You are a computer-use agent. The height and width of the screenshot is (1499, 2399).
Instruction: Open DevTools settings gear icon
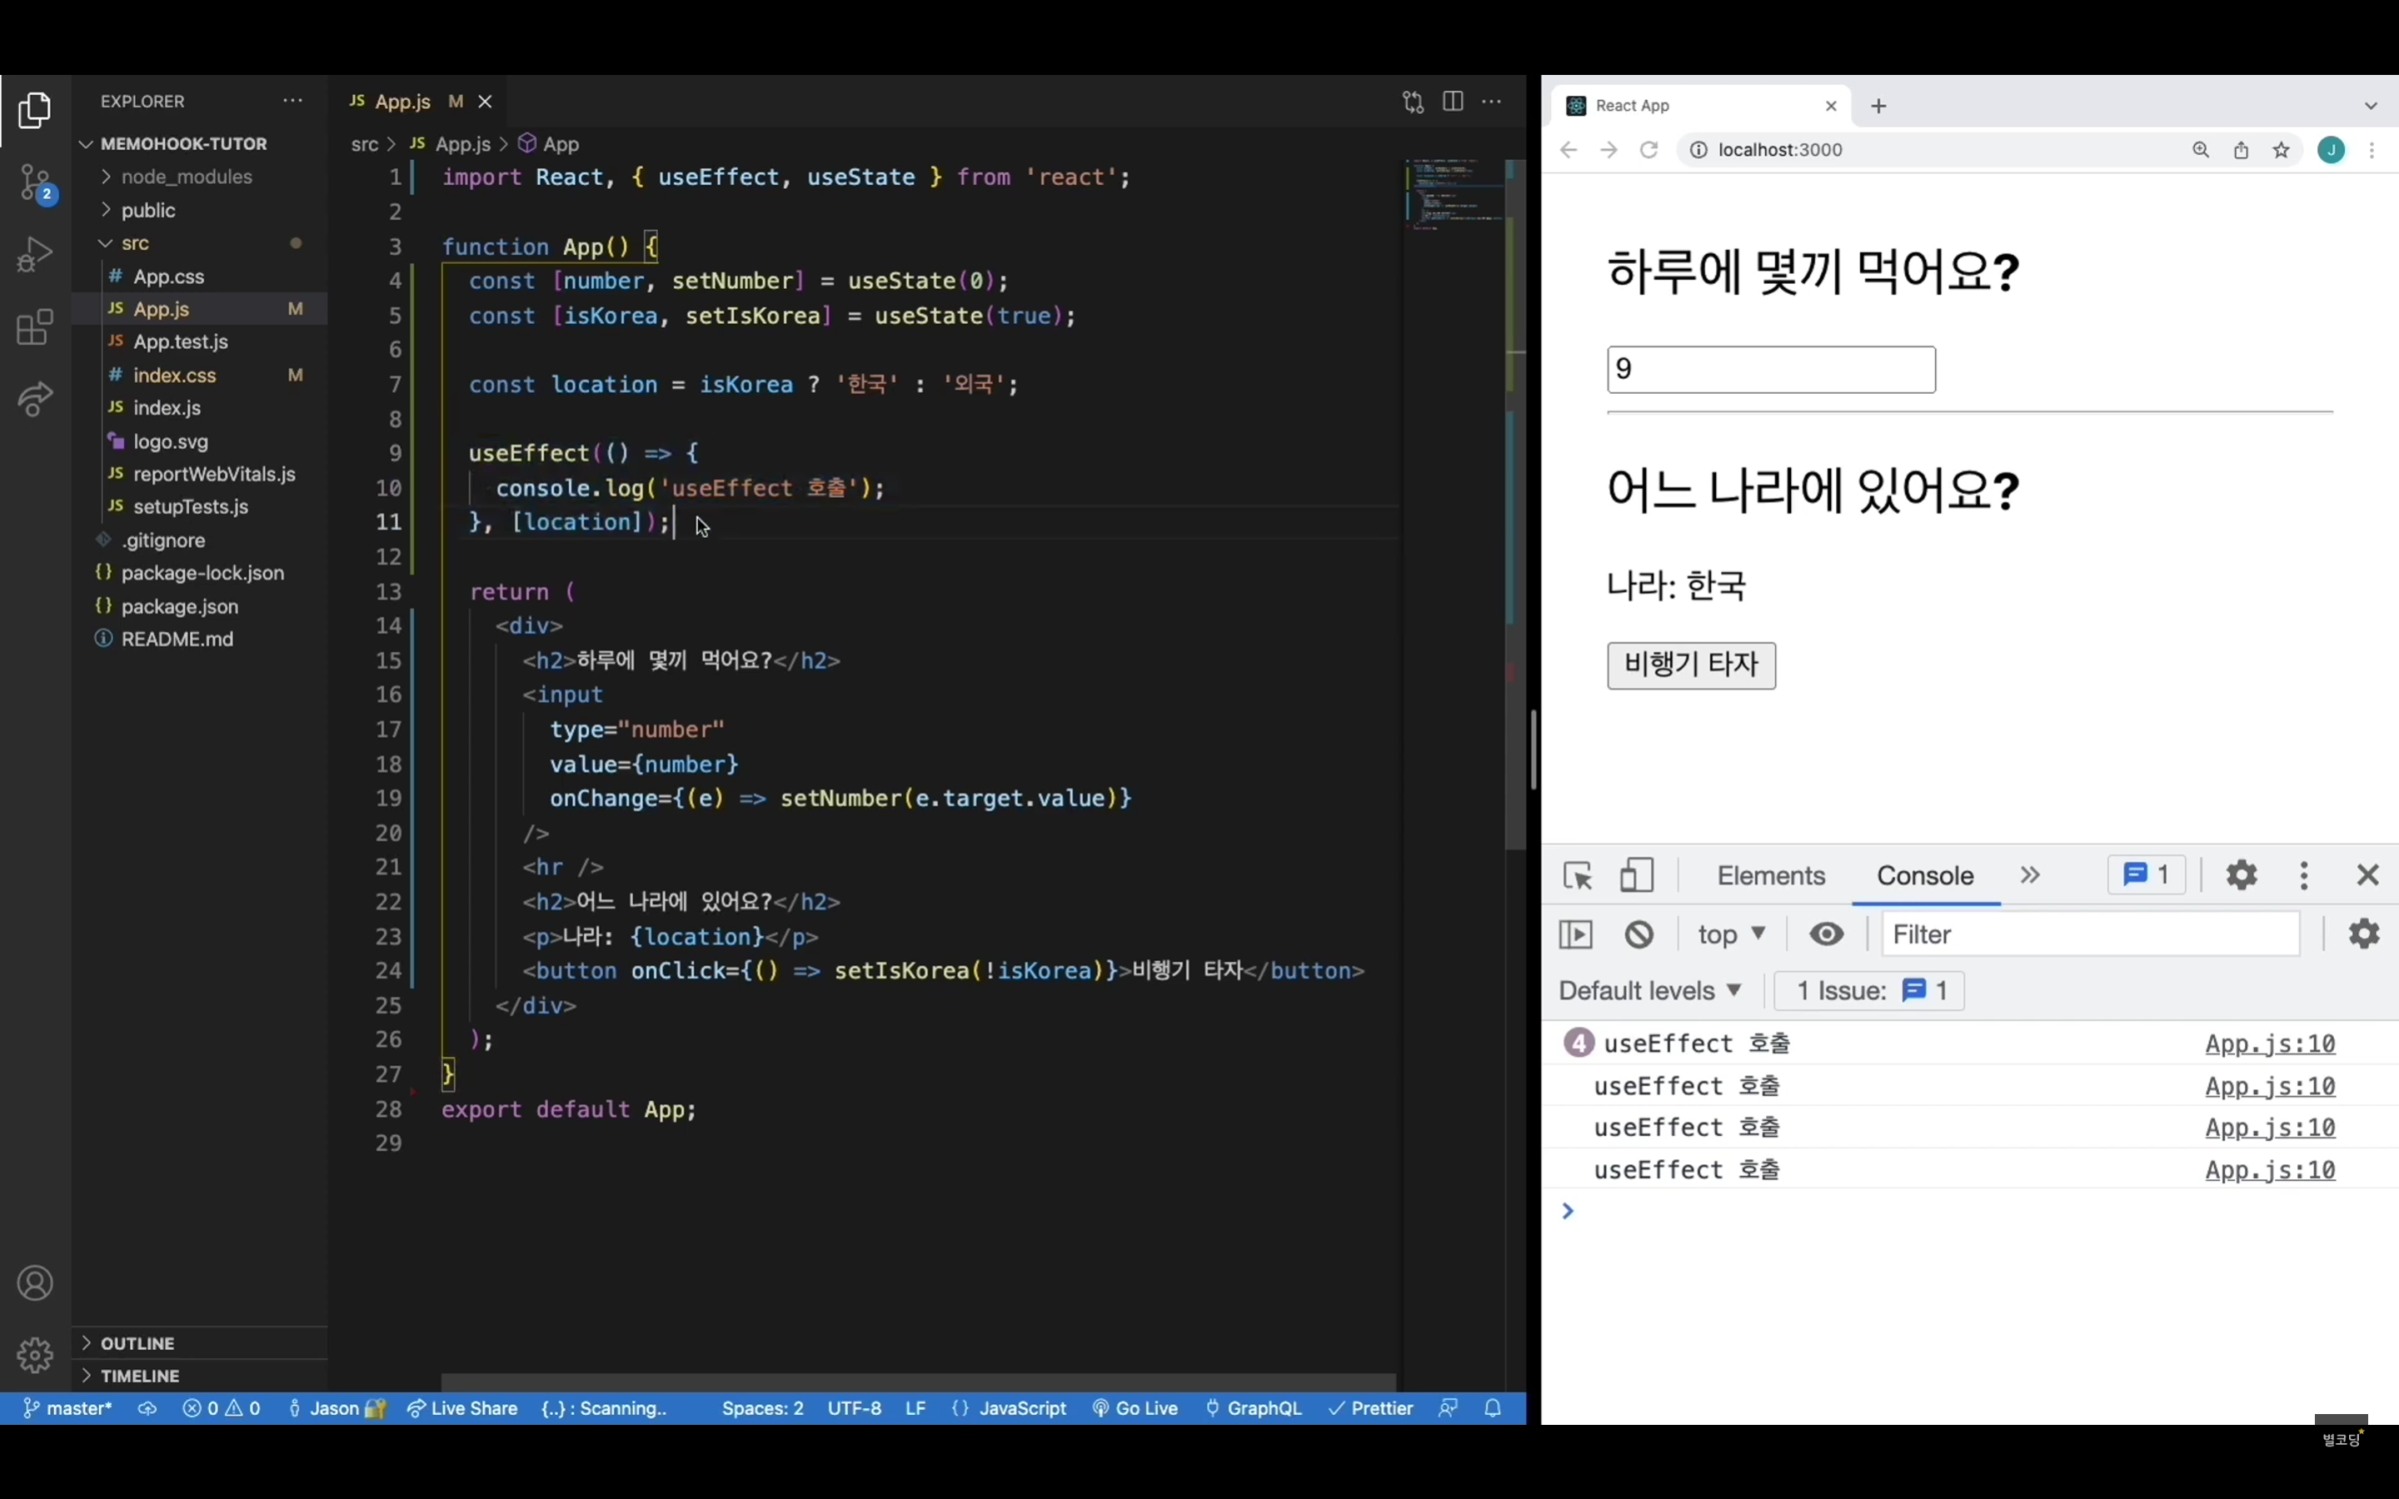(x=2242, y=875)
